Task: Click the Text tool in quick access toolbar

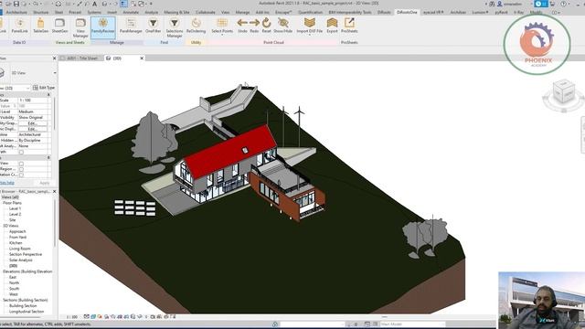Action: coord(95,4)
